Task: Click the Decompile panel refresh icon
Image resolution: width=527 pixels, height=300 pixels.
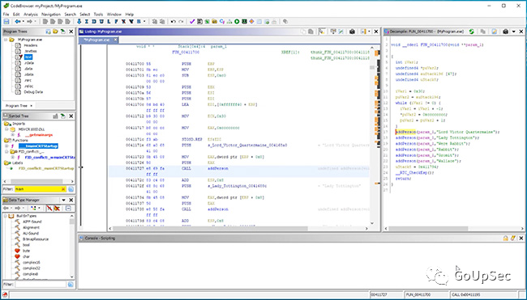Action: click(x=472, y=32)
